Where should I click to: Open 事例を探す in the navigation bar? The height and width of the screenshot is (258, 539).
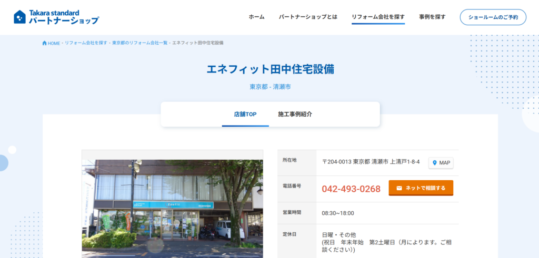[x=432, y=17]
